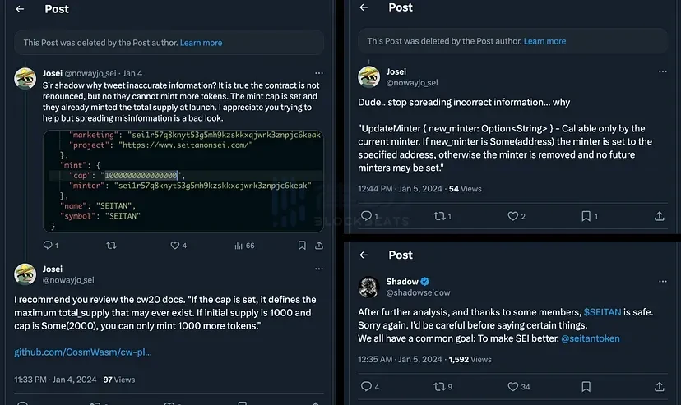The width and height of the screenshot is (681, 405).
Task: Bookmark Josei's UpdateMinter post
Action: 586,216
